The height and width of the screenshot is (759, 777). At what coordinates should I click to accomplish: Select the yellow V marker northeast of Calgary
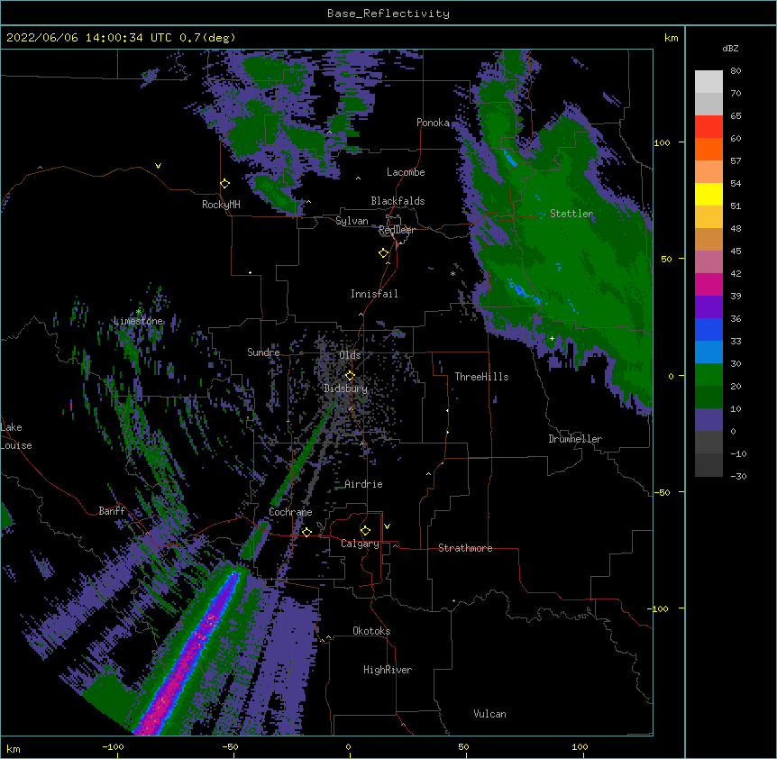coord(387,526)
